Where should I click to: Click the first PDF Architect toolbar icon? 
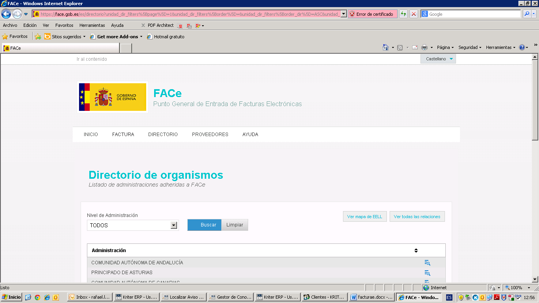point(181,26)
